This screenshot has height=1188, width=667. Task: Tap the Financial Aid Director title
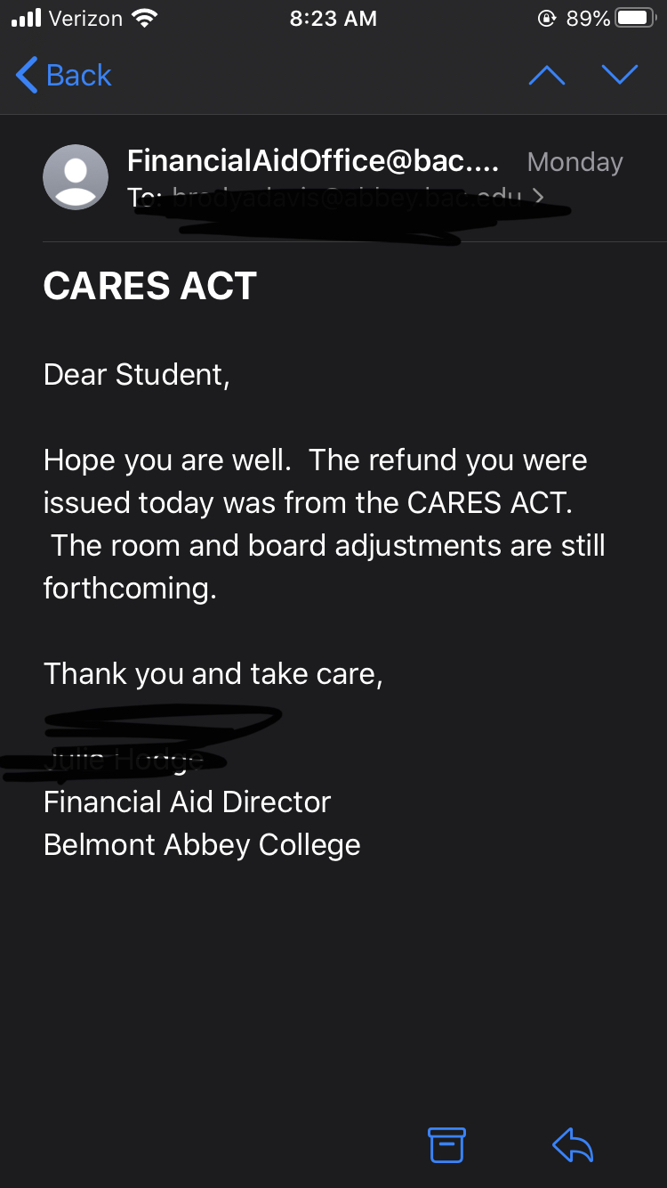click(x=187, y=801)
